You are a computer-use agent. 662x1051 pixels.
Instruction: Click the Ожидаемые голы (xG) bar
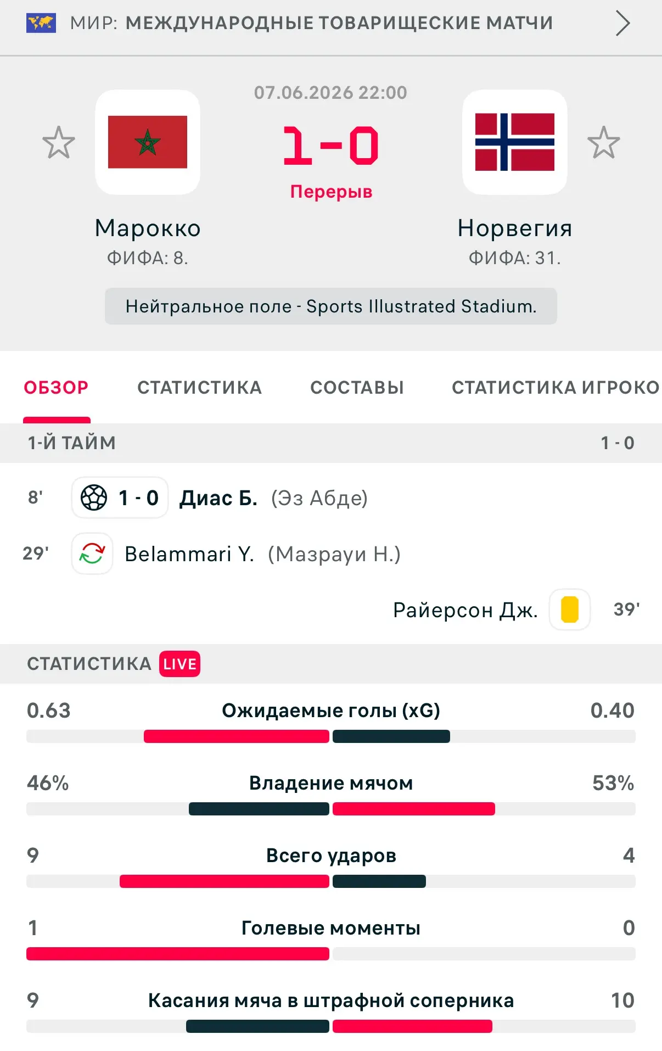[x=331, y=736]
